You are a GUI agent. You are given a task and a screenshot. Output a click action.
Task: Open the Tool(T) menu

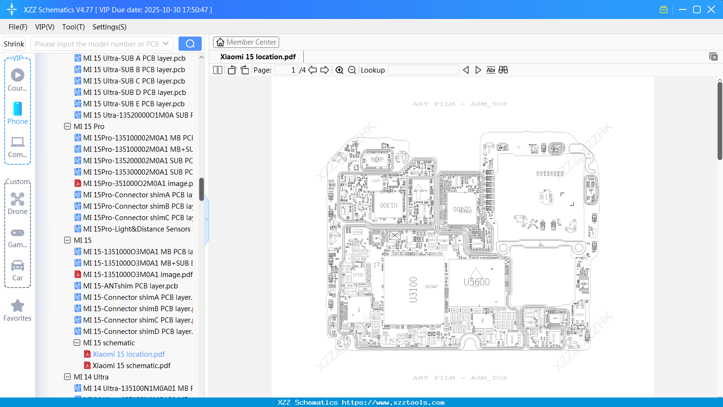(x=73, y=27)
